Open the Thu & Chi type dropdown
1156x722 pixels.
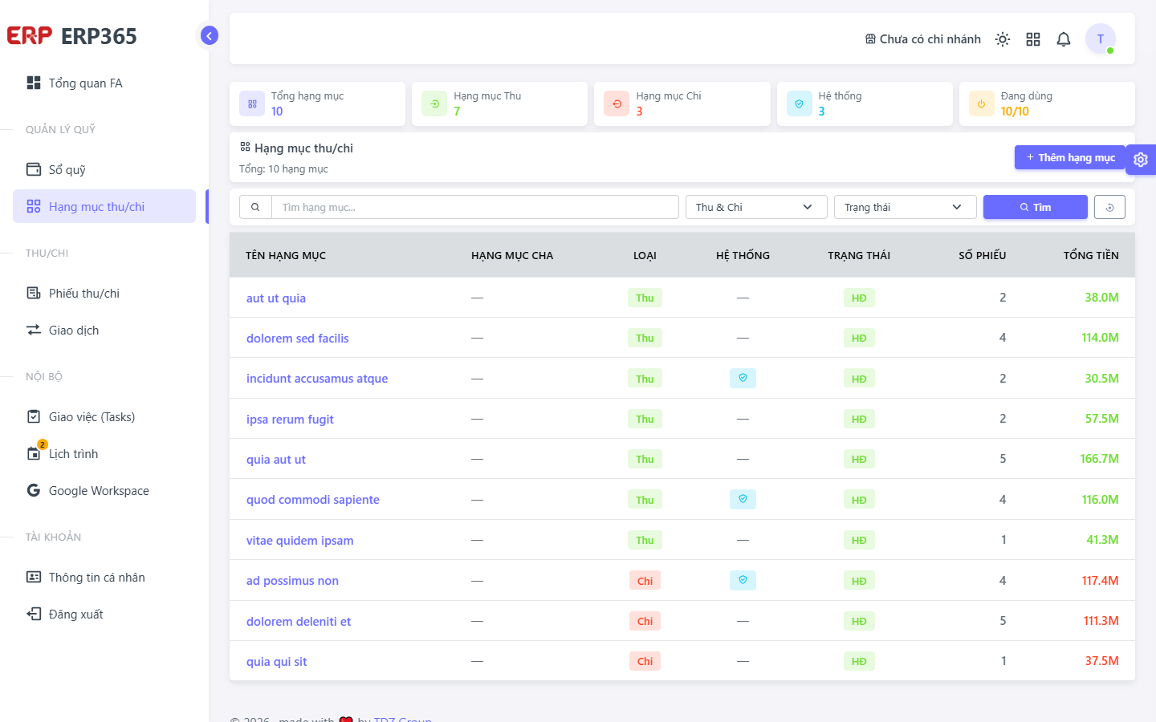tap(756, 207)
